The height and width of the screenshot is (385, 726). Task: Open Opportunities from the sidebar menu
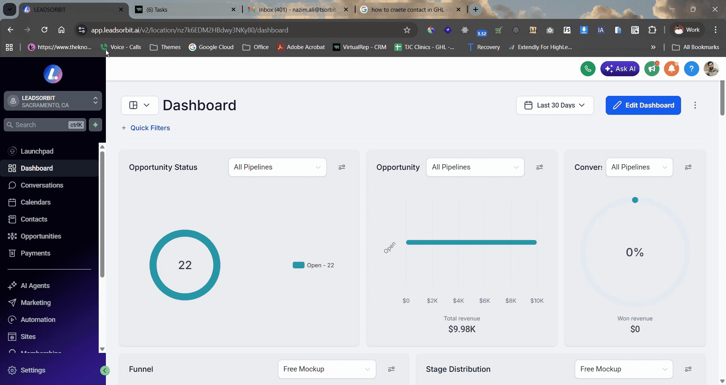[41, 236]
